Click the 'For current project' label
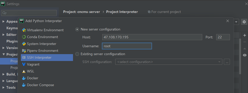 (x=166, y=12)
